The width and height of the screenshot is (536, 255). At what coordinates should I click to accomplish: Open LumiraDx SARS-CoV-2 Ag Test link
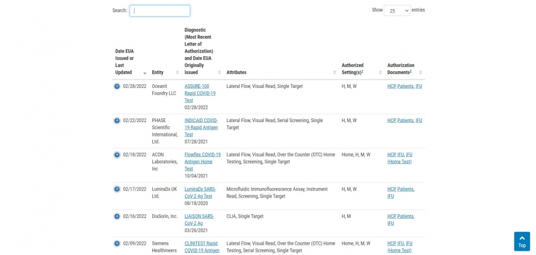click(x=200, y=192)
